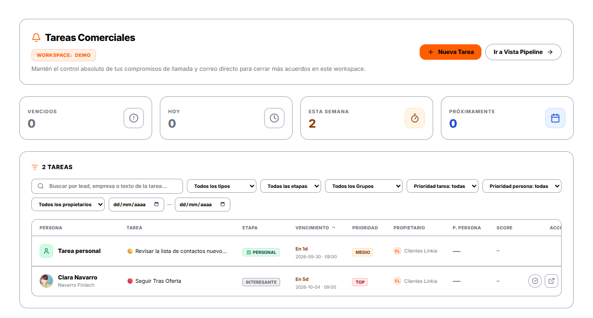Expand the Todos los propietarios dropdown

coord(68,204)
